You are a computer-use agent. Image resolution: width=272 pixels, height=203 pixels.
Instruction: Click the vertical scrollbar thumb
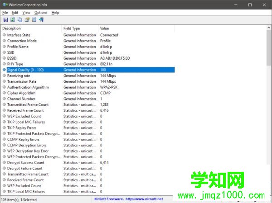(x=269, y=48)
